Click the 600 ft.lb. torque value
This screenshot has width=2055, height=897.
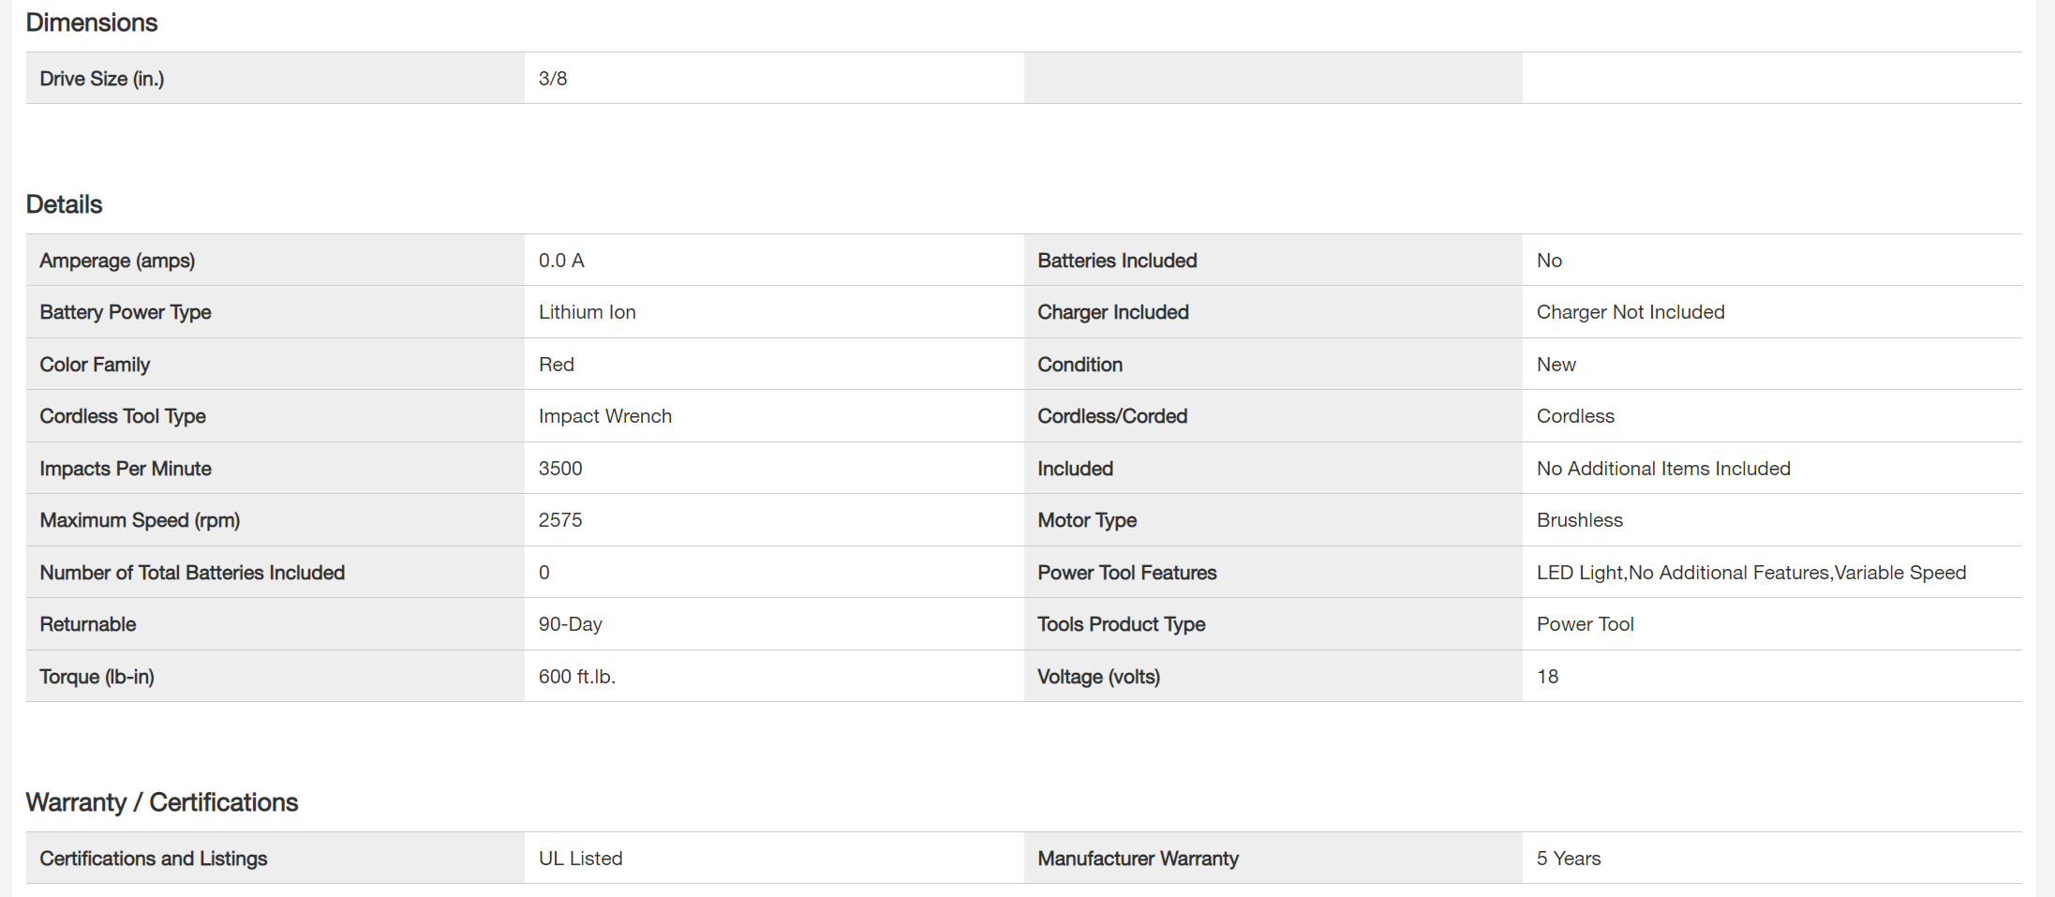(x=576, y=677)
